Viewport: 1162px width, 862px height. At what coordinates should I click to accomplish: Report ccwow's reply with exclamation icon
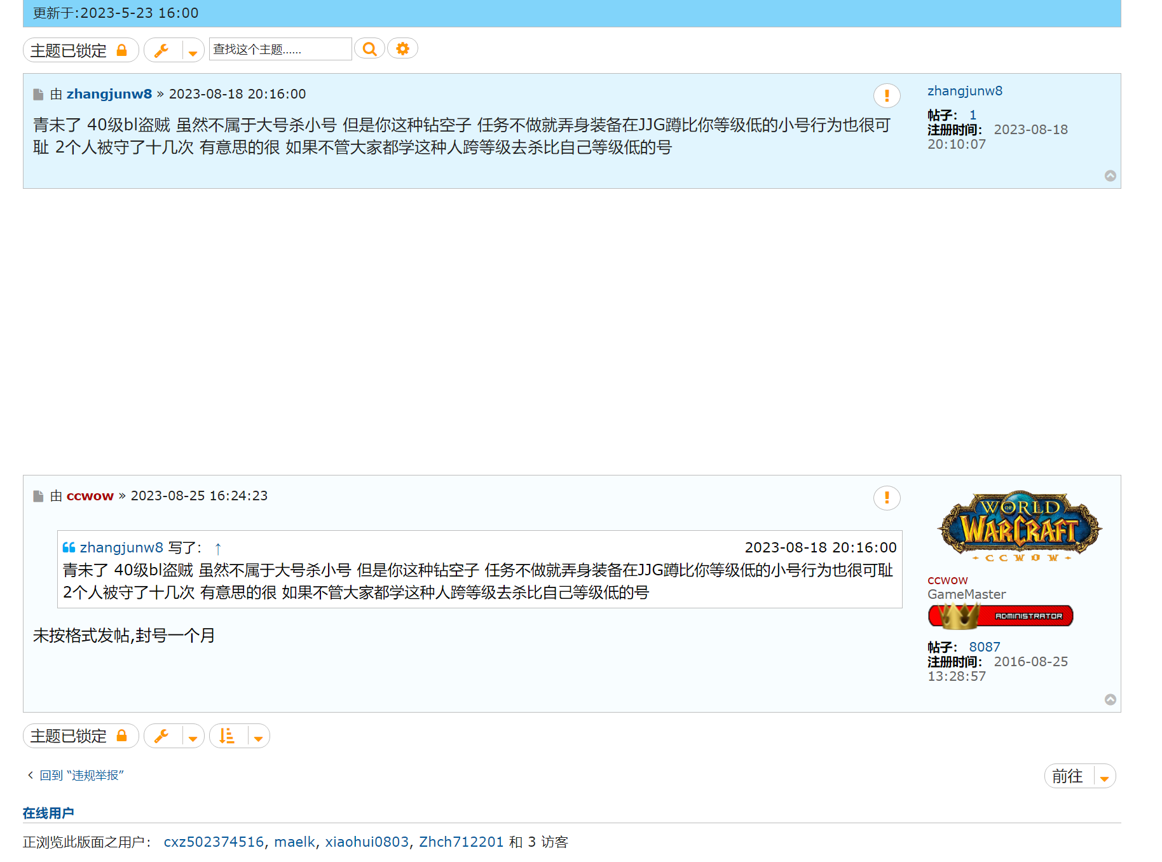886,498
